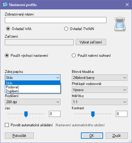Open the Bitová hloubka dropdown
Image resolution: width=132 pixels, height=143 pixels.
click(99, 78)
